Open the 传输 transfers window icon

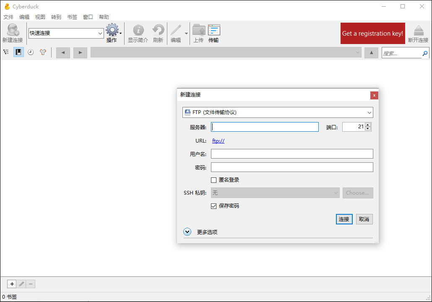[x=214, y=31]
